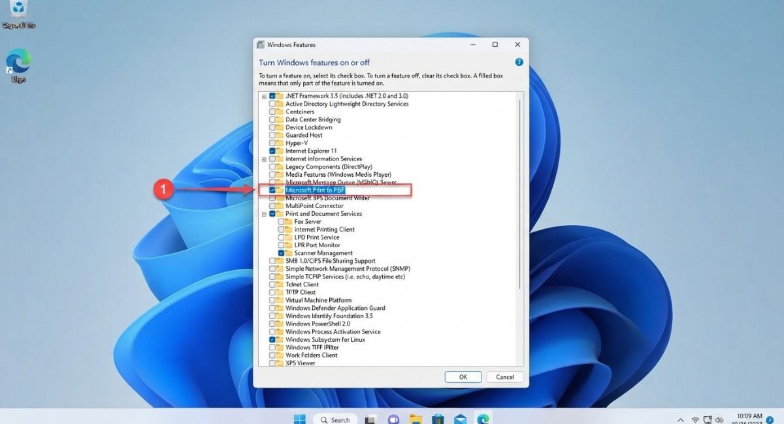Click the Microsoft Print to PDF folder icon

(280, 190)
